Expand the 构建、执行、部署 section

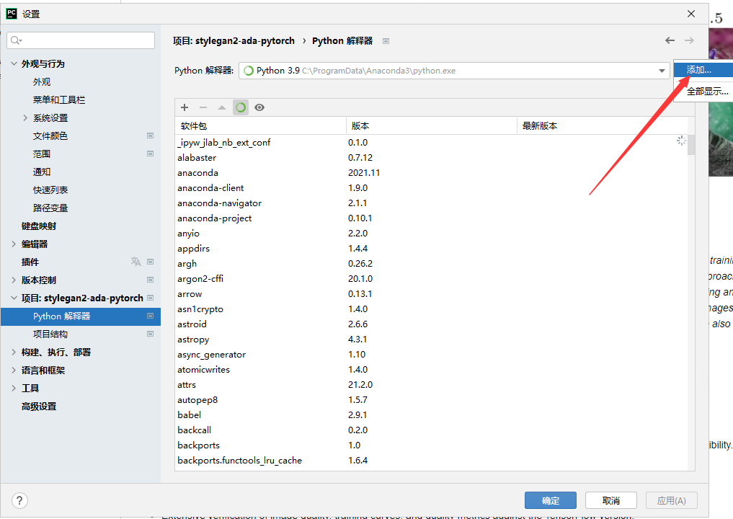14,352
